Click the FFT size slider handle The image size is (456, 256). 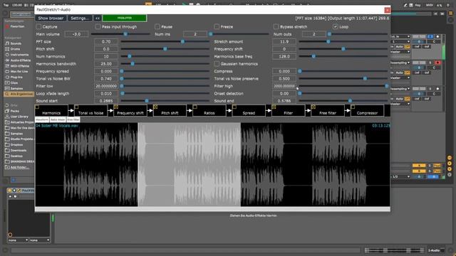click(x=182, y=41)
